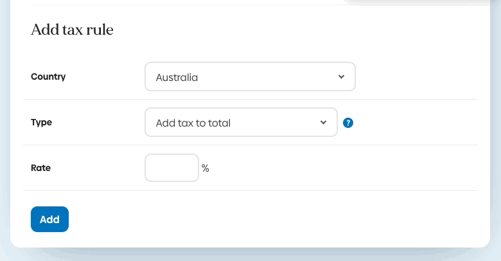Click the Type field label

click(41, 122)
